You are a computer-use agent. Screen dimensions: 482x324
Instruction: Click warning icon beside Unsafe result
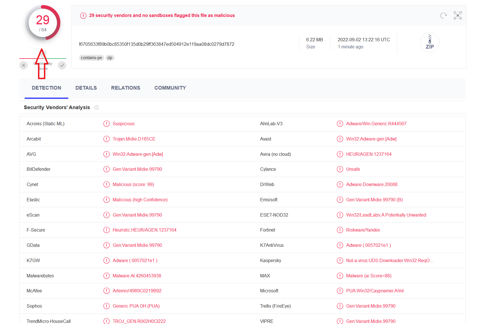pyautogui.click(x=340, y=169)
